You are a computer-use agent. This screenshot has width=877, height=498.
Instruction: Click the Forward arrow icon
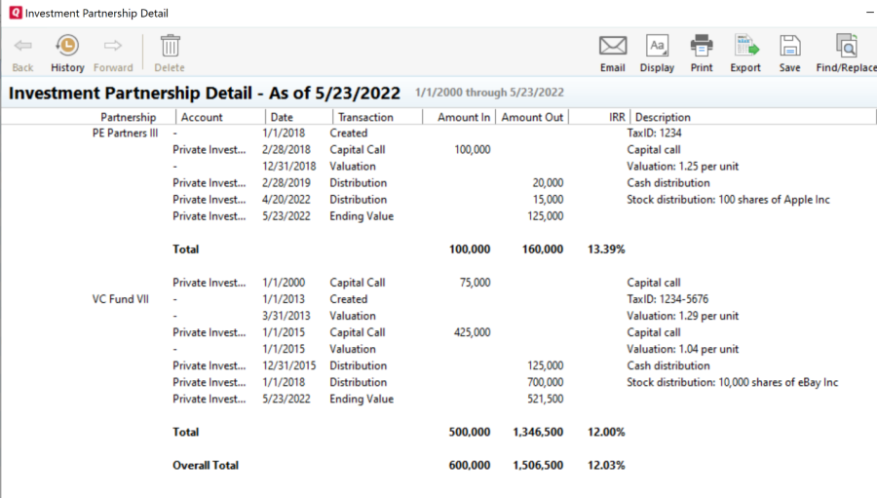pos(113,46)
